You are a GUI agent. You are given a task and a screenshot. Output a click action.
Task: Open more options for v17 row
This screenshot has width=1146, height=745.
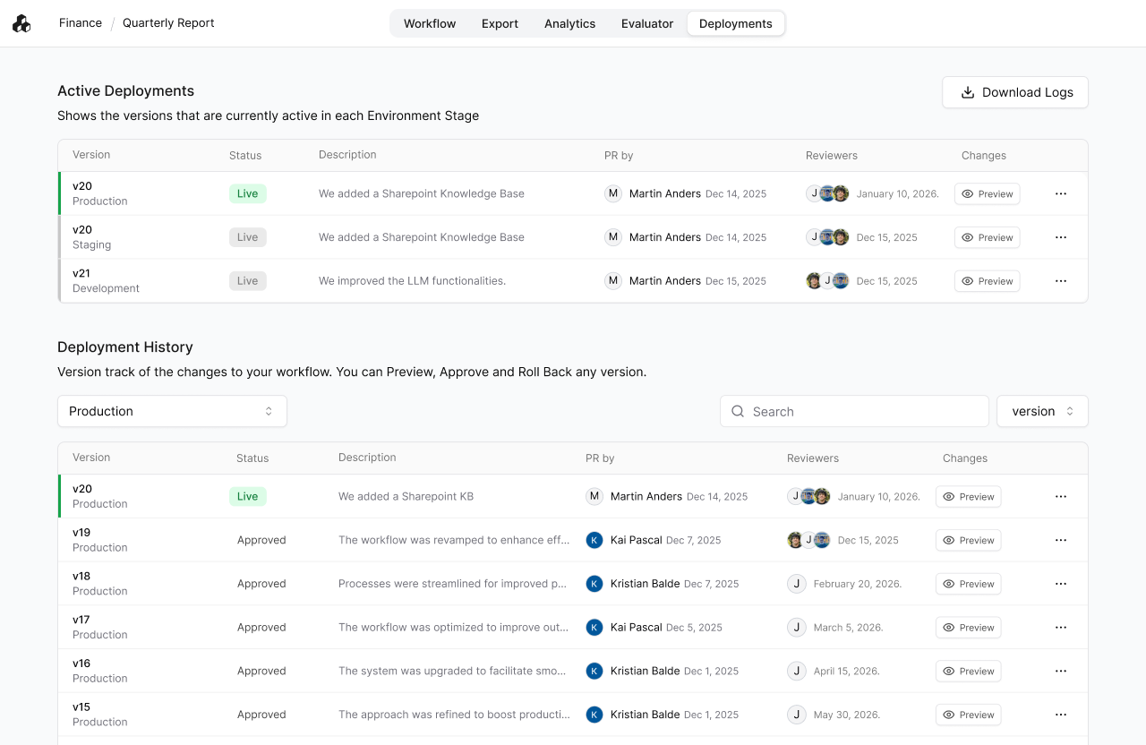click(x=1061, y=628)
